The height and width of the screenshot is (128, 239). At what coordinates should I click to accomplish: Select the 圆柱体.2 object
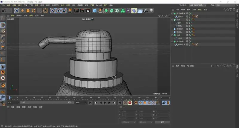tap(181, 44)
